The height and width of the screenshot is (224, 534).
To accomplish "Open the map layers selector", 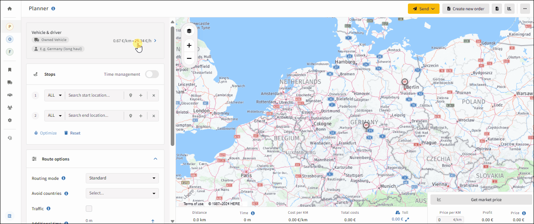I will tap(189, 31).
